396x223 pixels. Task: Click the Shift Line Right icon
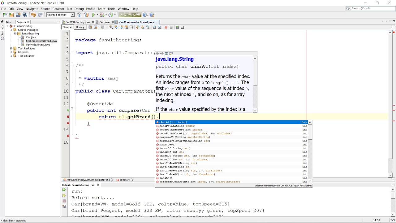click(x=160, y=27)
